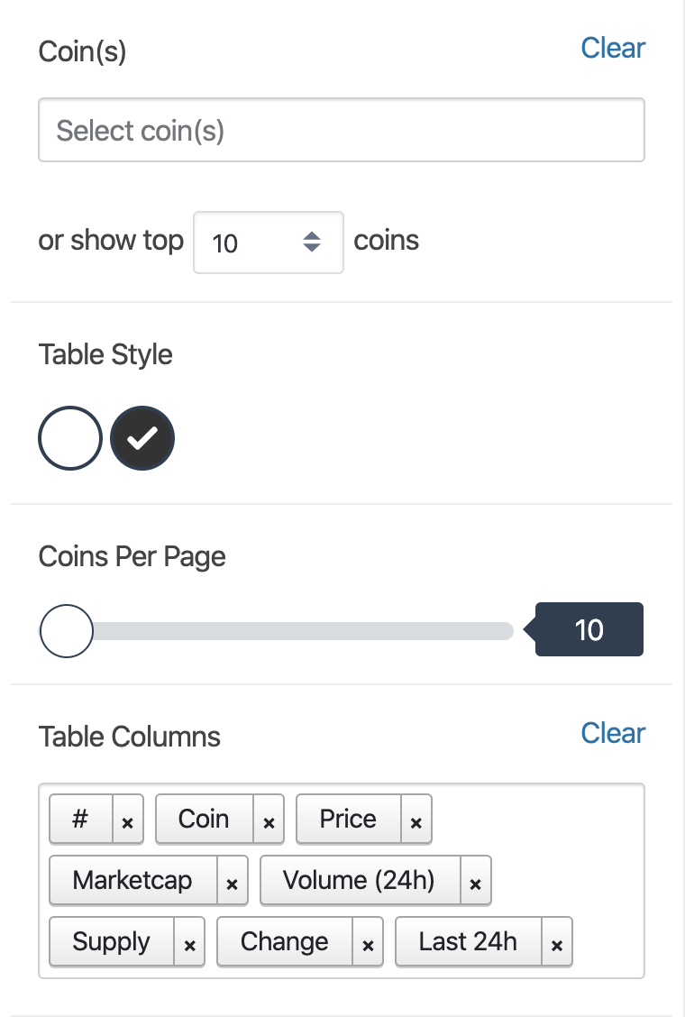Image resolution: width=685 pixels, height=1017 pixels.
Task: Click the show top number field
Action: click(x=269, y=243)
